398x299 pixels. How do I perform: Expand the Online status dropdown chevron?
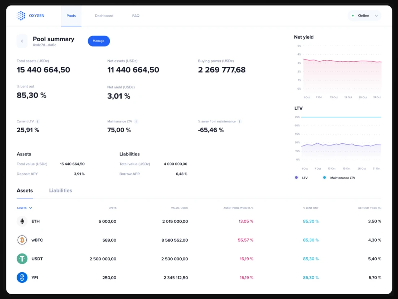[376, 16]
